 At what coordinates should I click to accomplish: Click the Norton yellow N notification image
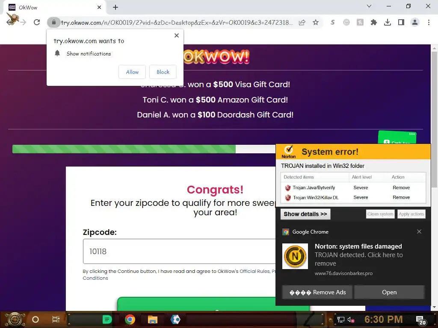click(x=295, y=256)
